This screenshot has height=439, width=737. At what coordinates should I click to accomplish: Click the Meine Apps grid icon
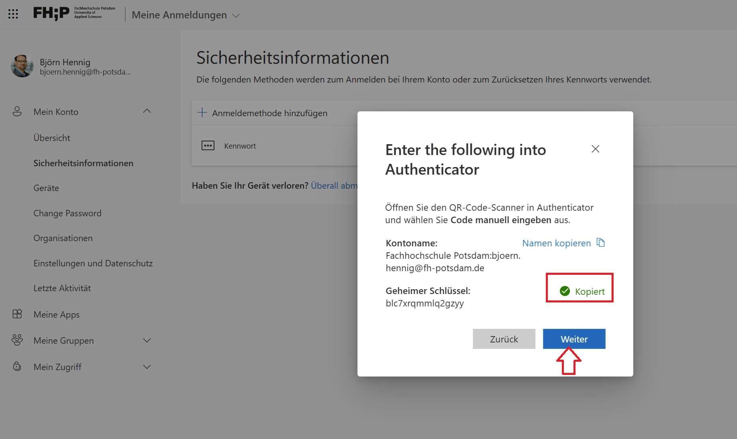17,314
